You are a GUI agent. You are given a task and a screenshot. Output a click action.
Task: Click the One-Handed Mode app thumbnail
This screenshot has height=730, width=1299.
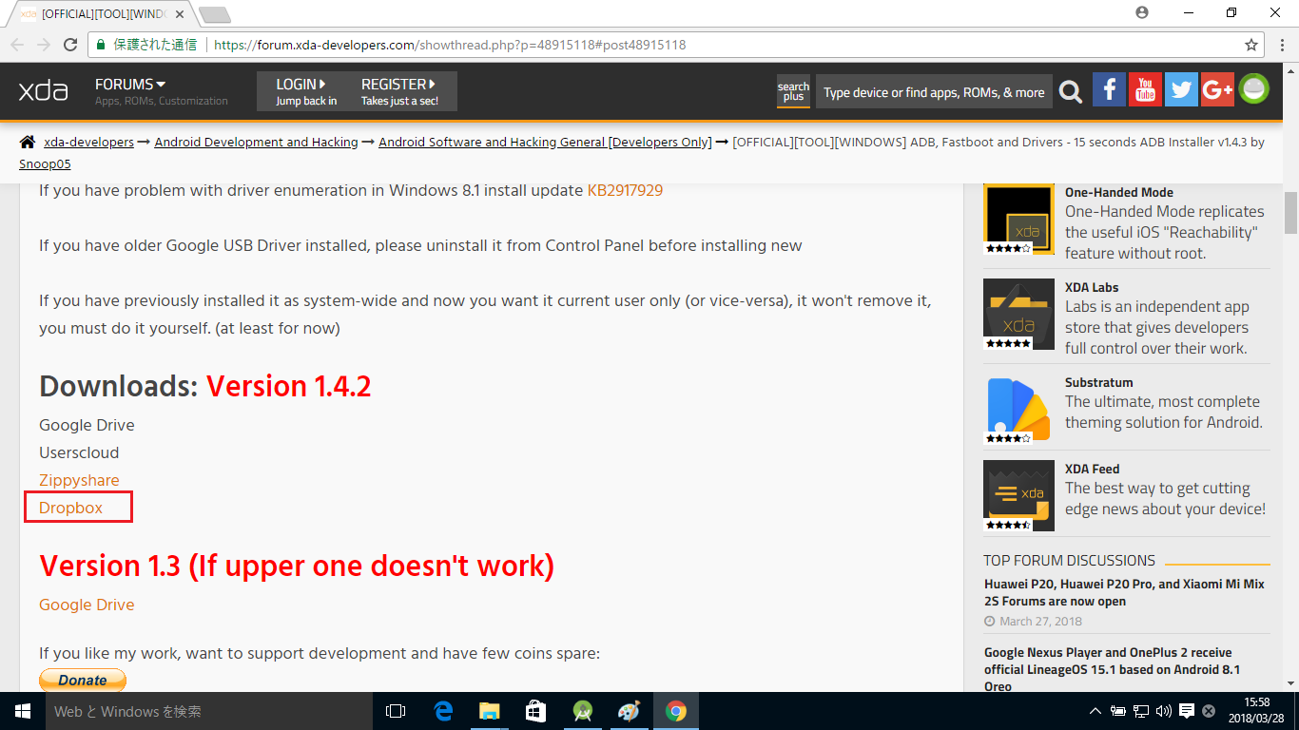(x=1018, y=219)
